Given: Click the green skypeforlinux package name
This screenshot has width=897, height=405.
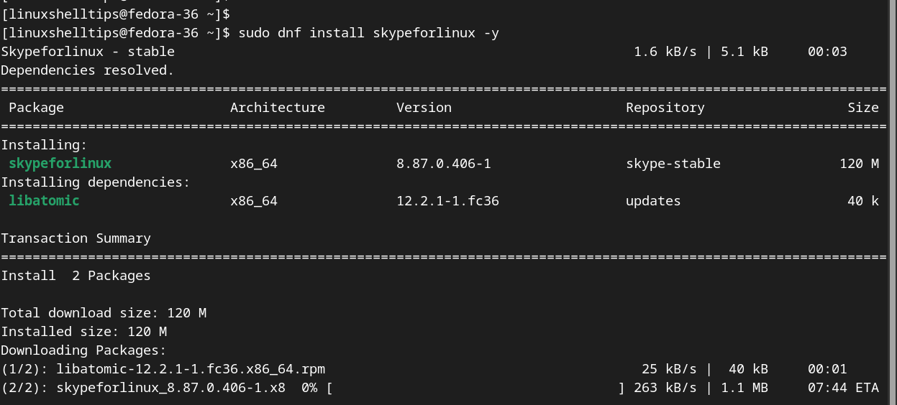Looking at the screenshot, I should [60, 164].
